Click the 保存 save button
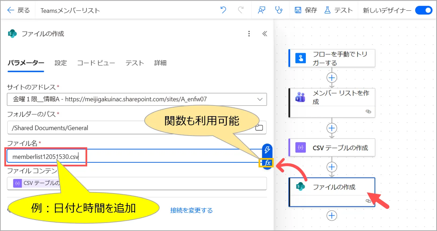Screen dimensions: 437x231 tap(306, 10)
